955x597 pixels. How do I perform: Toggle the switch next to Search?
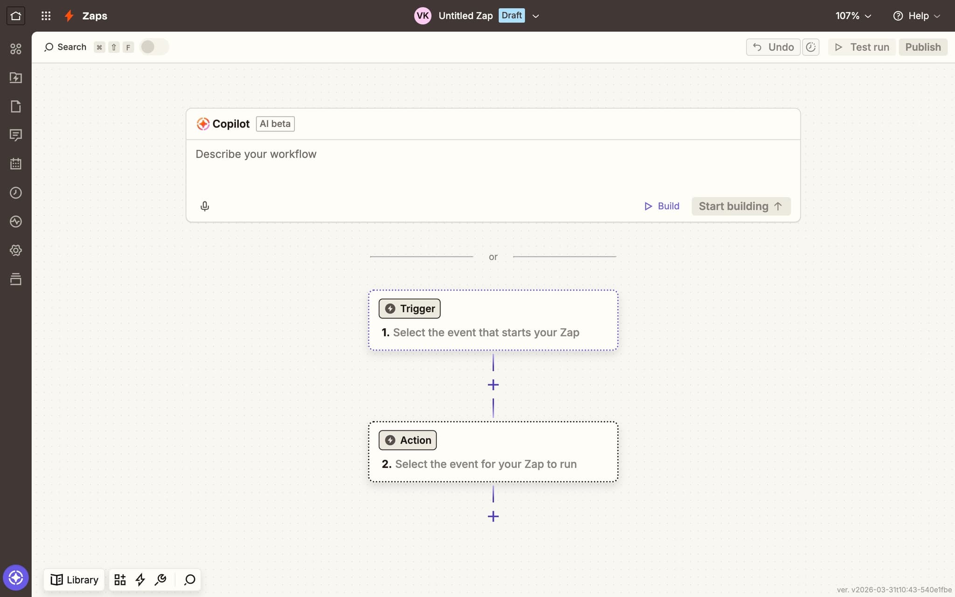pos(153,47)
